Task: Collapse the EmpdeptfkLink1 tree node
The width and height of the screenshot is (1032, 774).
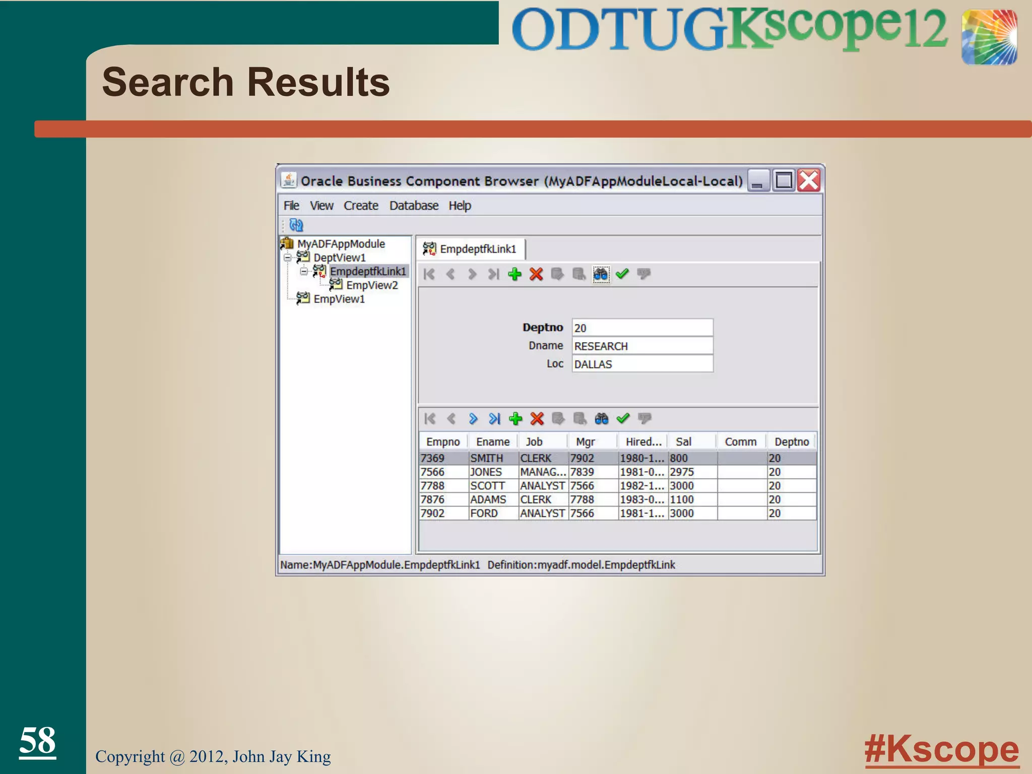Action: click(x=304, y=271)
